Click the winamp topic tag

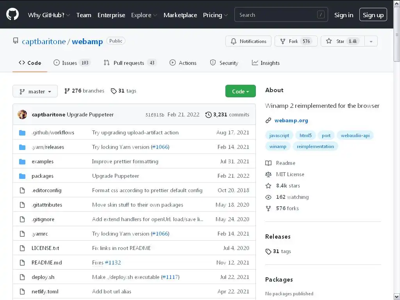click(x=278, y=146)
